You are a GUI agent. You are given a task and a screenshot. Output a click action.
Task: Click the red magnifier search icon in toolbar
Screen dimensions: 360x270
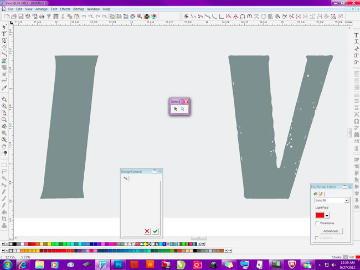point(140,16)
